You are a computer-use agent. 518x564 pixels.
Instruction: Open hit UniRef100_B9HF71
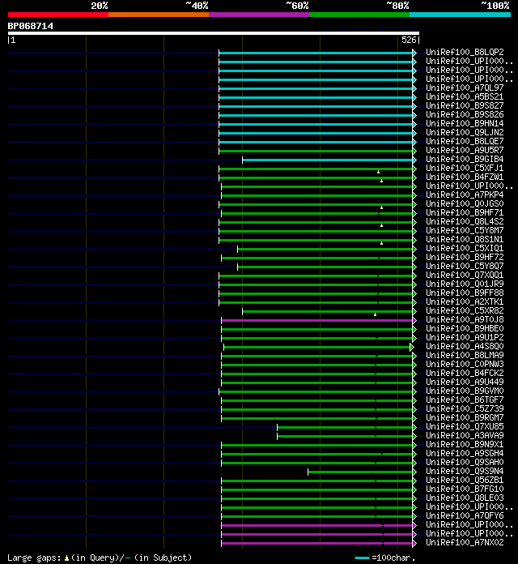[465, 212]
